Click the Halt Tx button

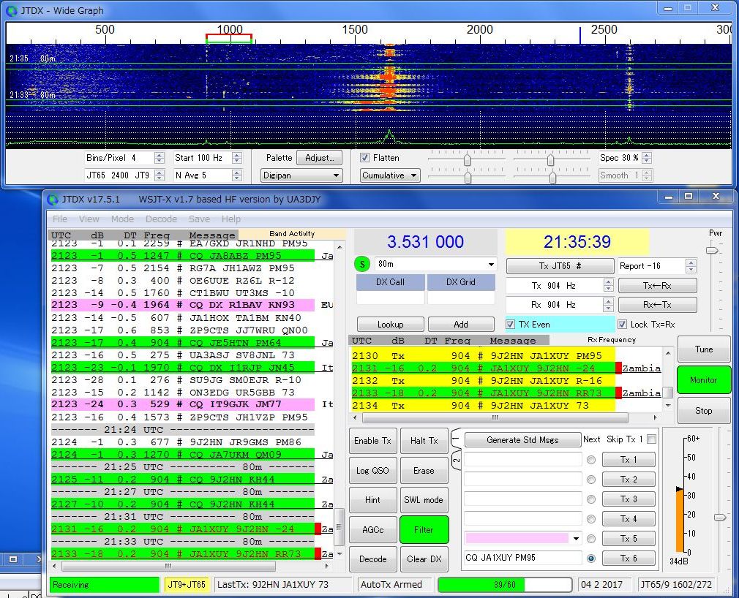tap(424, 441)
